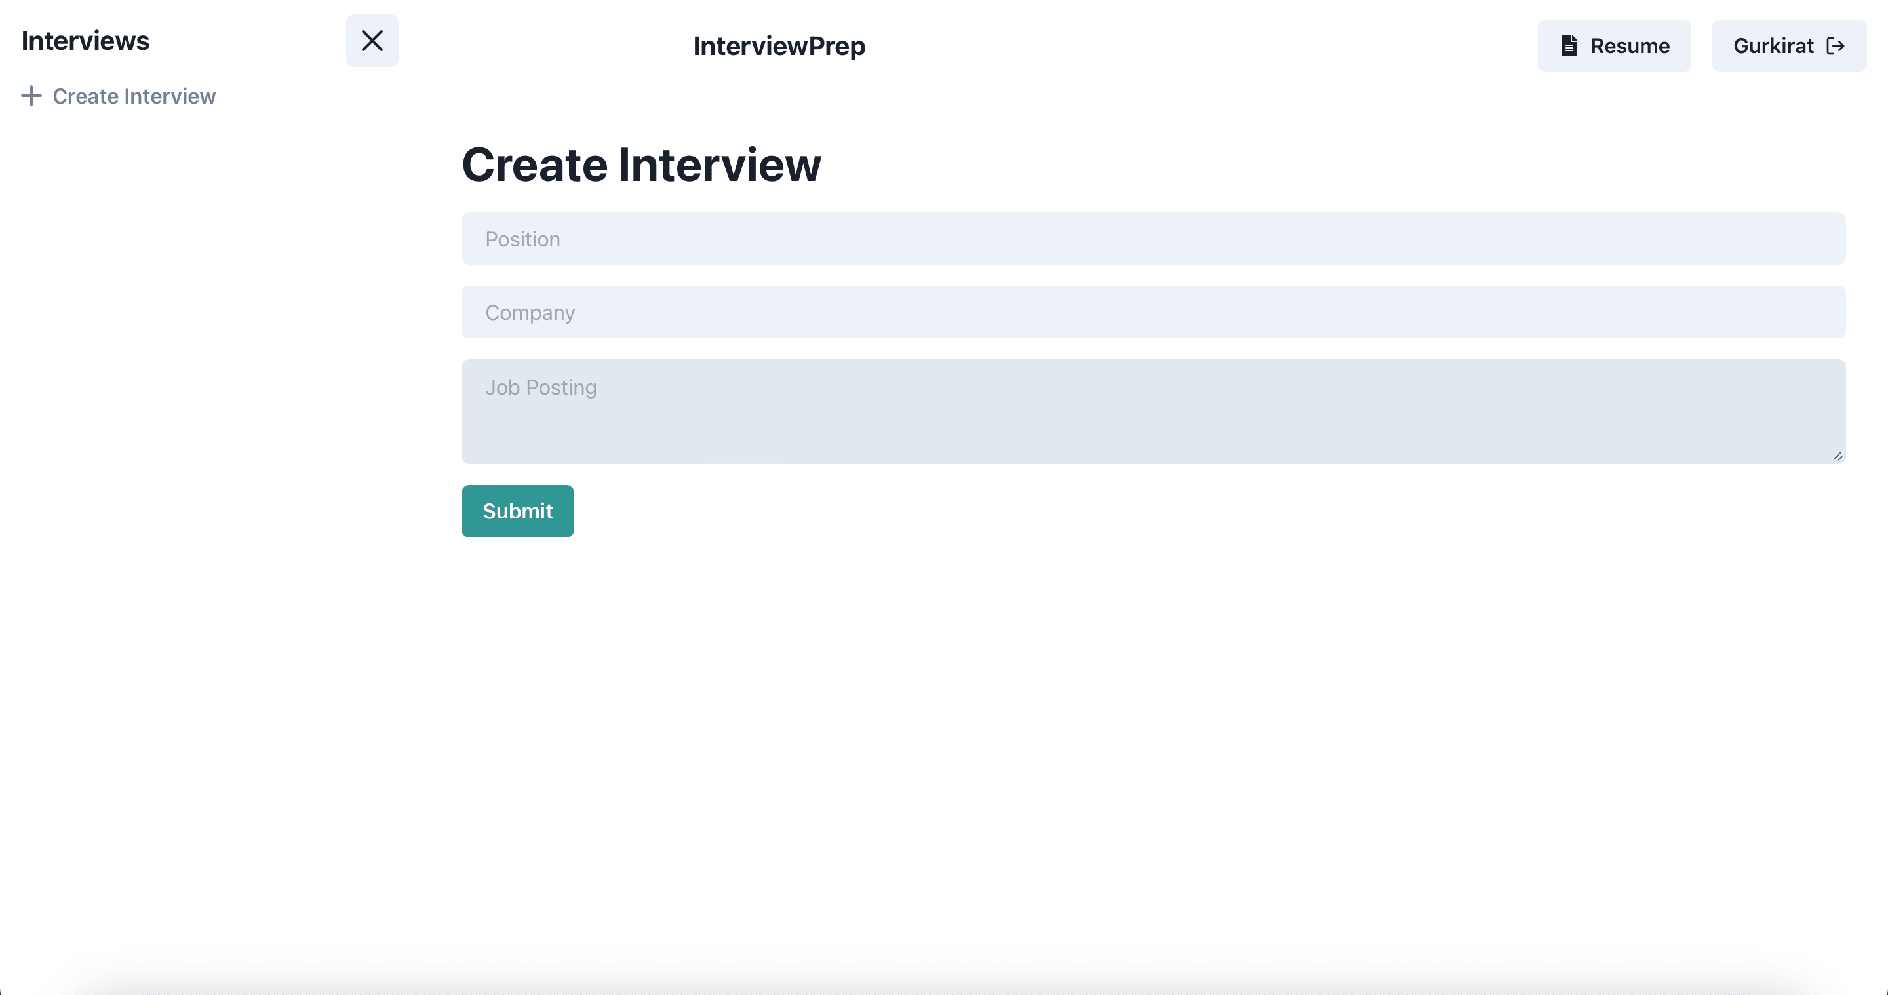Click the Interviews sidebar heading
Screen dimensions: 1888x995
(x=85, y=41)
